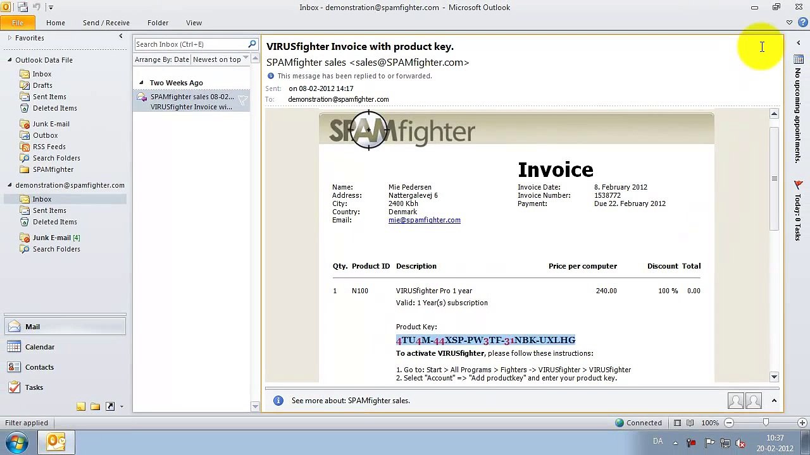Minimize the folder pane with the arrow

click(121, 37)
